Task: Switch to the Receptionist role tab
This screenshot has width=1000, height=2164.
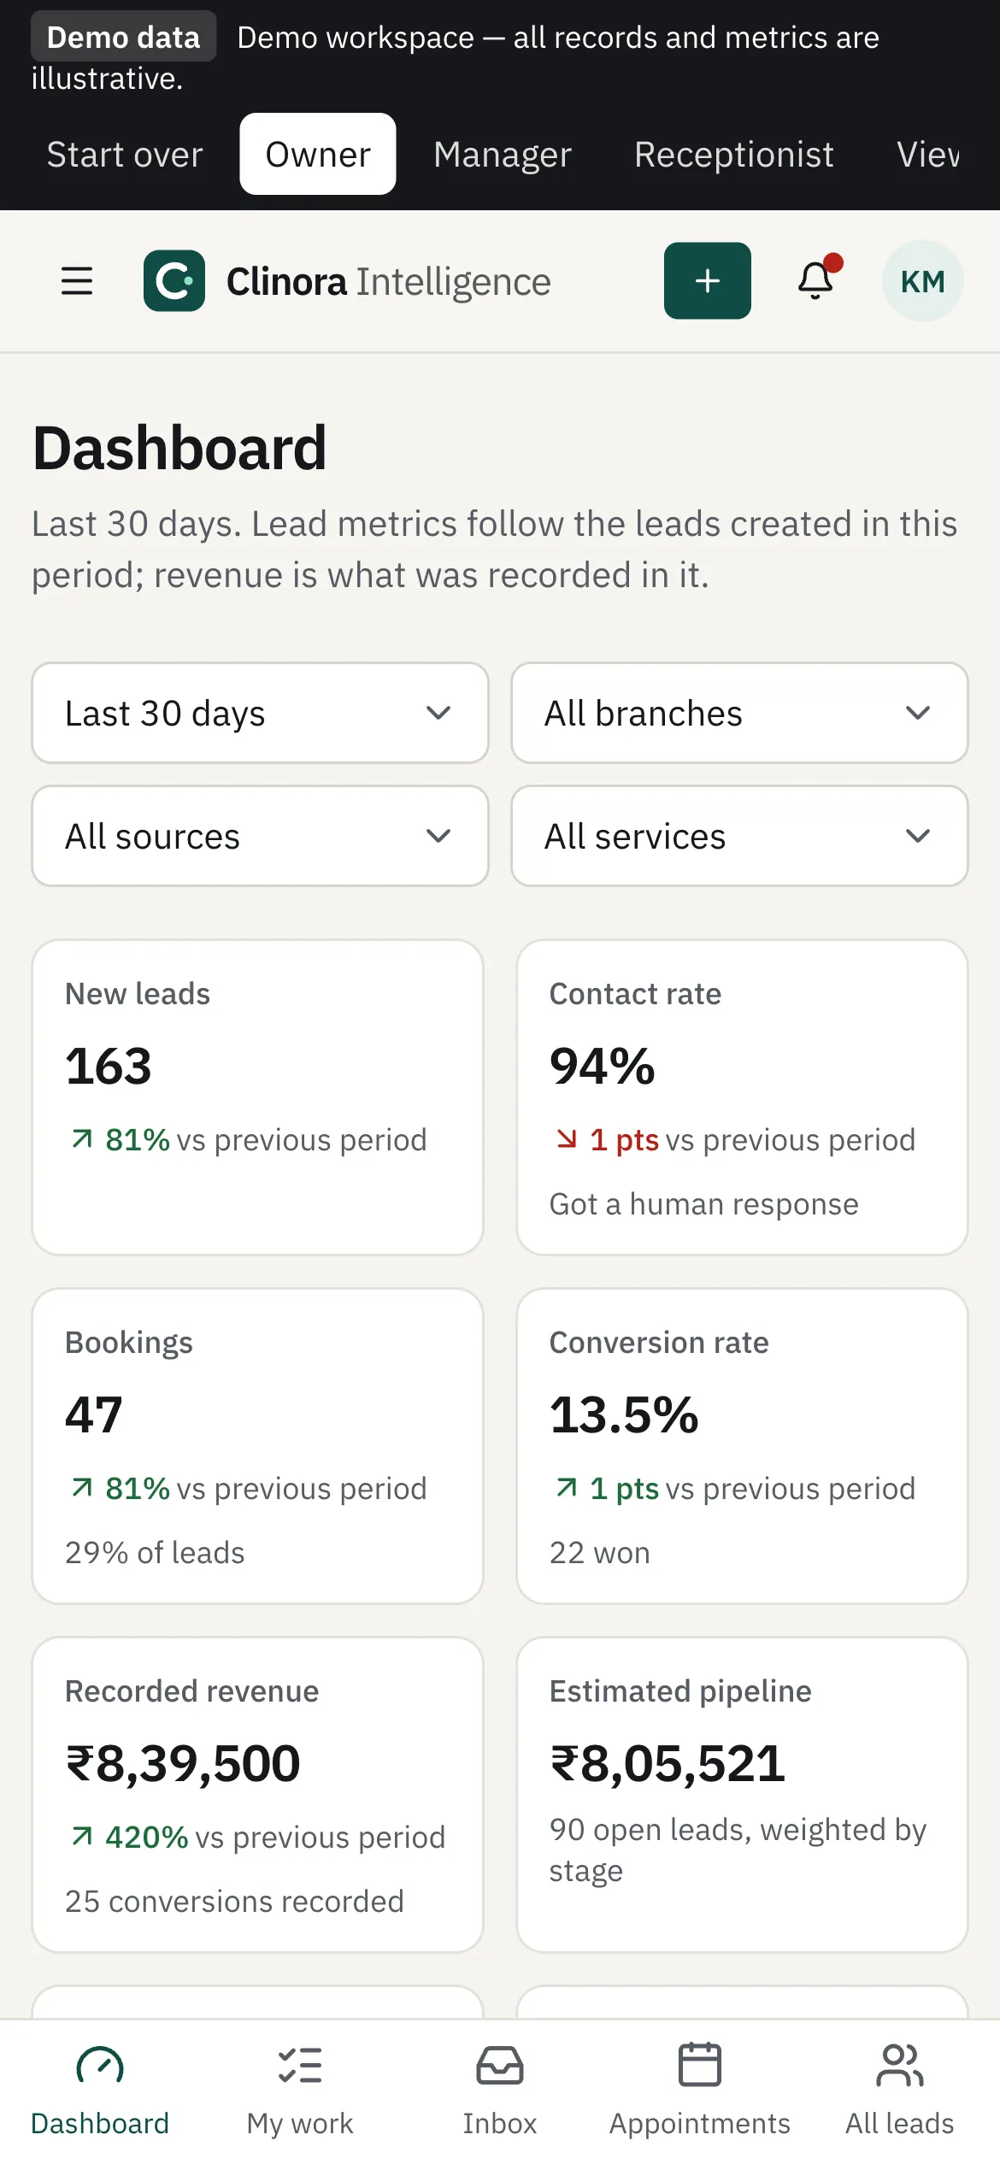Action: (734, 154)
